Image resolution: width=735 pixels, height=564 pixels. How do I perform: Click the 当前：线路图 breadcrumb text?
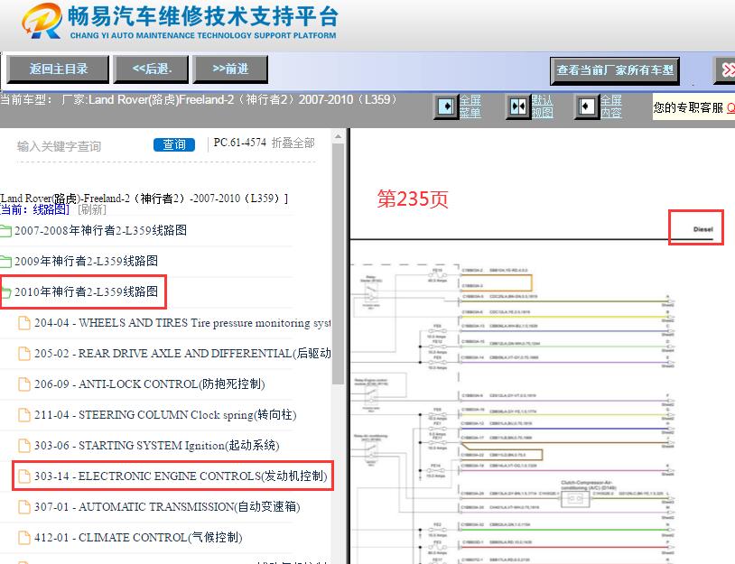(x=34, y=209)
